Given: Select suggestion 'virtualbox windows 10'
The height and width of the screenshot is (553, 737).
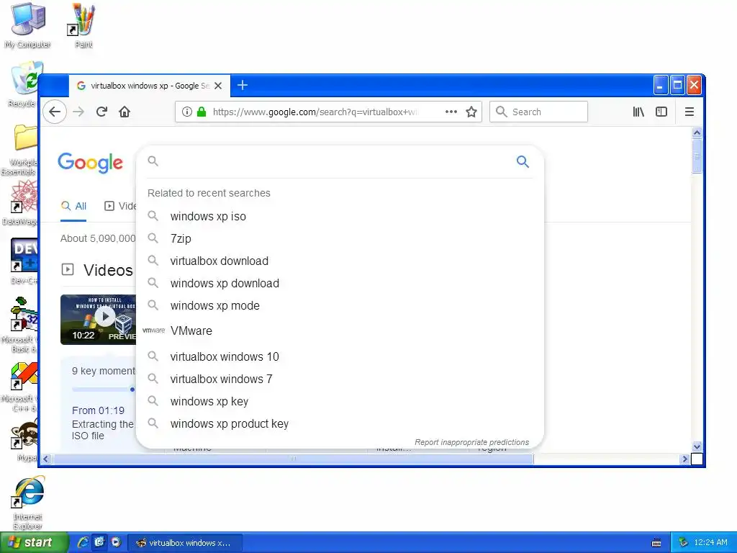Looking at the screenshot, I should click(340, 356).
